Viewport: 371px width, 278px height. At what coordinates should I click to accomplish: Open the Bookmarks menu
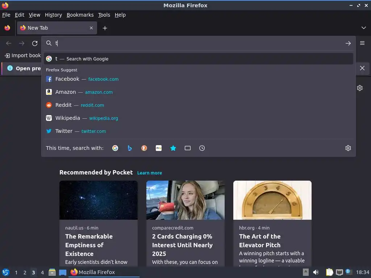(x=80, y=15)
